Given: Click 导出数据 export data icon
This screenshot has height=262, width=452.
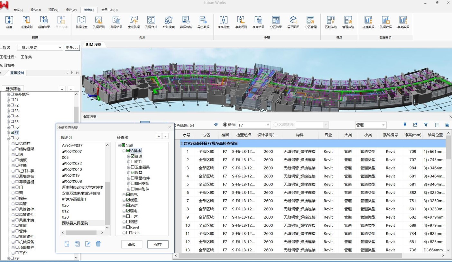Looking at the screenshot, I should 203,22.
